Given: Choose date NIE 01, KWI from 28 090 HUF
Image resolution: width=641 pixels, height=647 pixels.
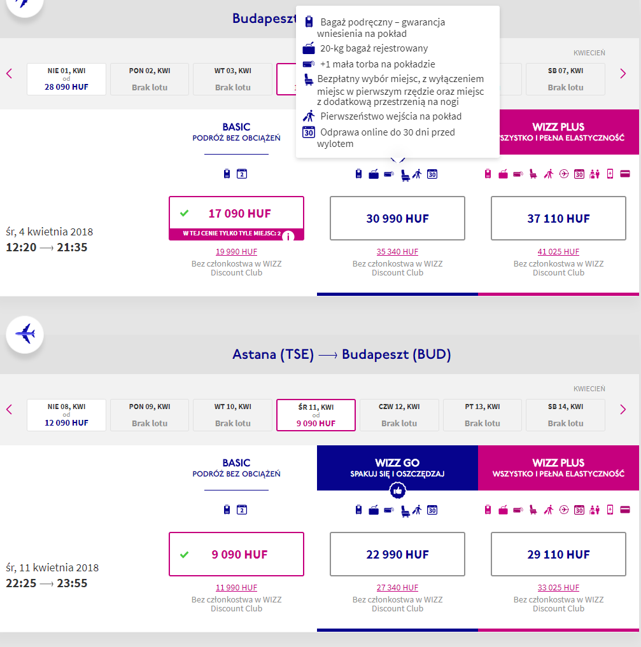Looking at the screenshot, I should [66, 80].
